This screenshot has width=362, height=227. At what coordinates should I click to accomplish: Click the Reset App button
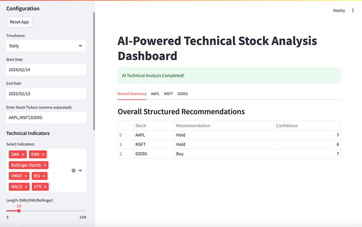(x=20, y=22)
